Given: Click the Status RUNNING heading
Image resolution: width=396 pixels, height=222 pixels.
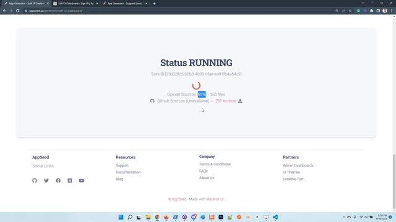Looking at the screenshot, I should 196,63.
